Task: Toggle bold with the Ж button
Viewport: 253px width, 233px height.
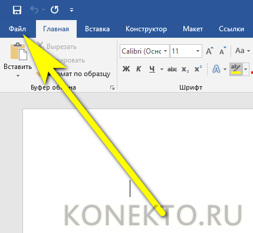Action: 126,69
